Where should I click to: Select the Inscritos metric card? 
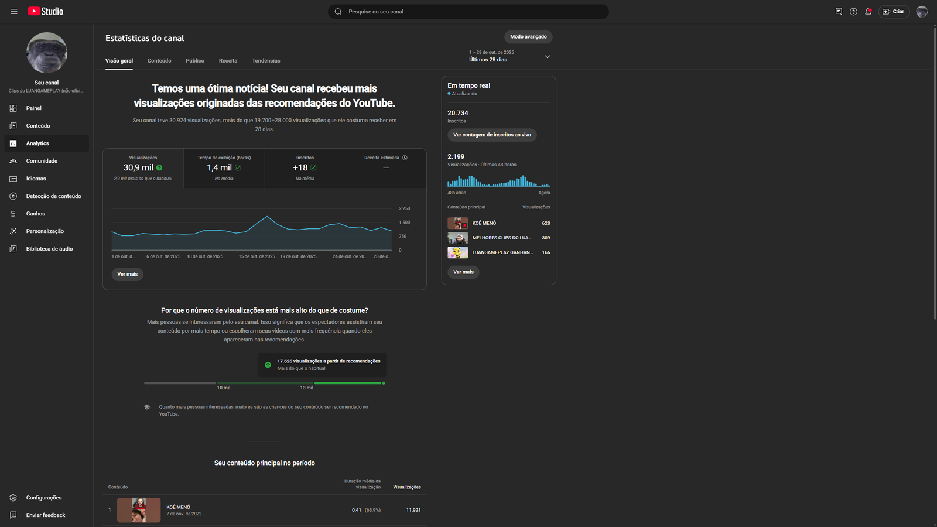click(x=305, y=168)
